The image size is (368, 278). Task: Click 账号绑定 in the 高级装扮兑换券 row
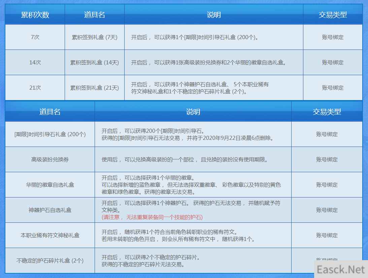click(x=327, y=159)
